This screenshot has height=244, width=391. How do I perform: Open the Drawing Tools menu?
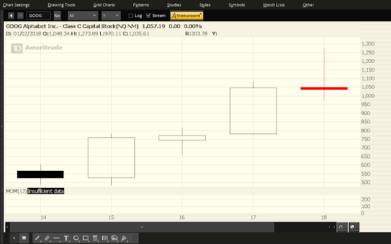pos(61,5)
